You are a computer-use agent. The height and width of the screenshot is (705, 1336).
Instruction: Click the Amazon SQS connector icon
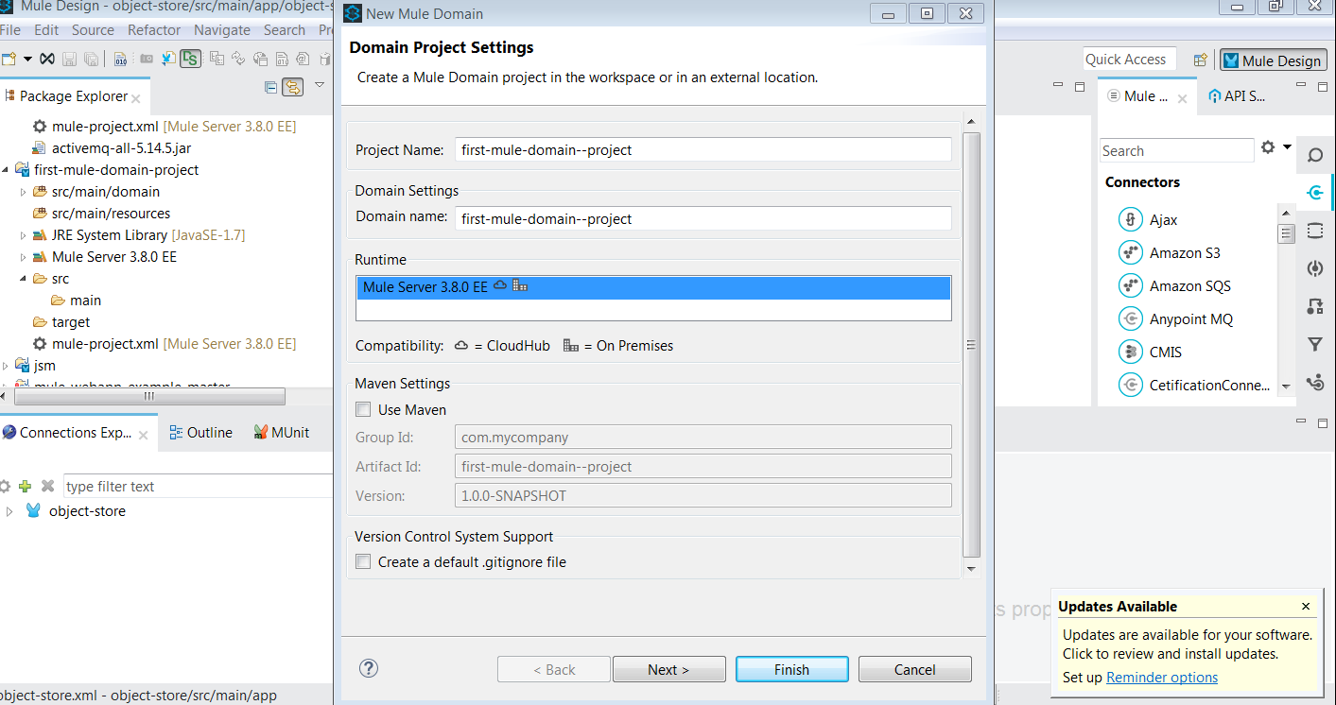click(x=1130, y=286)
